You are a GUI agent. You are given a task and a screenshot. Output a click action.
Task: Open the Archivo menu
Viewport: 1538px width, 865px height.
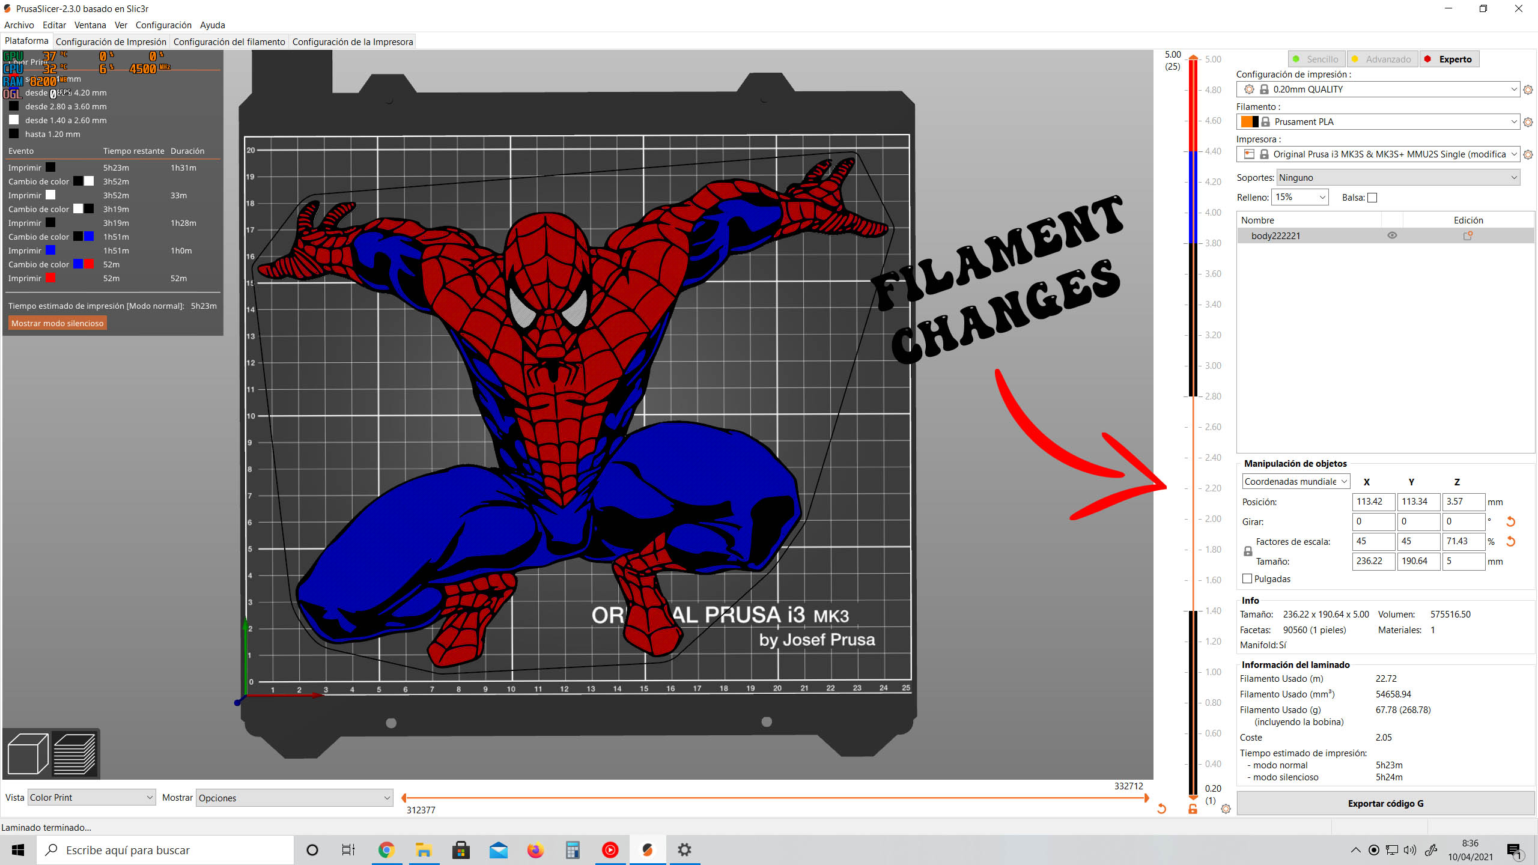(19, 25)
